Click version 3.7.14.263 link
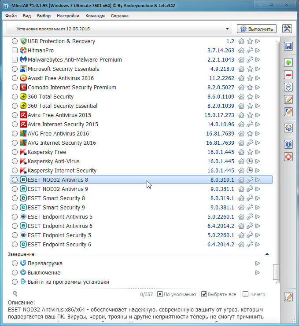The image size is (299, 326). click(x=221, y=50)
